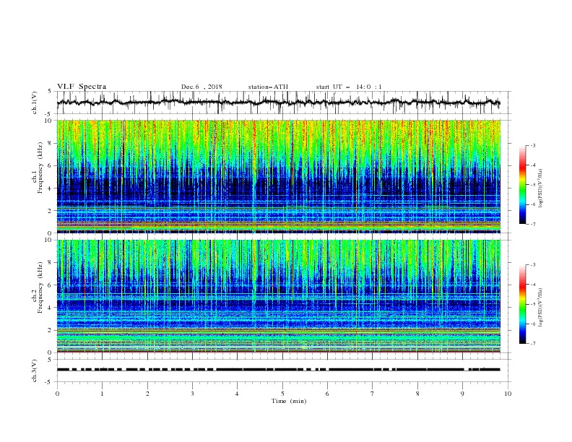572x442 pixels.
Task: Click the 'Time (min)' axis label
Action: pyautogui.click(x=289, y=401)
